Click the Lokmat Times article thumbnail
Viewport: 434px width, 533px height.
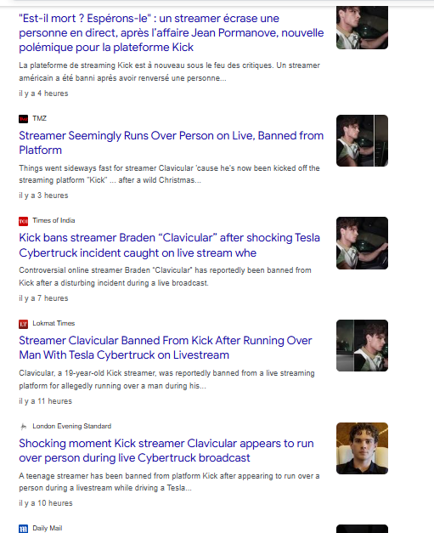[362, 345]
